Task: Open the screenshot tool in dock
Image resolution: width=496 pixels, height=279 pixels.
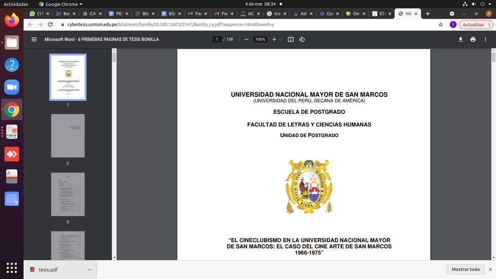Action: pos(12,199)
